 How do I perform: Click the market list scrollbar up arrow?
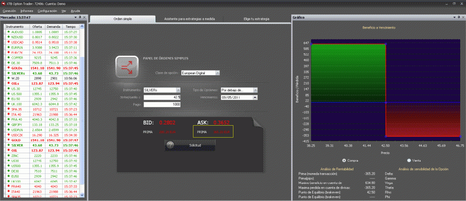tap(82, 27)
